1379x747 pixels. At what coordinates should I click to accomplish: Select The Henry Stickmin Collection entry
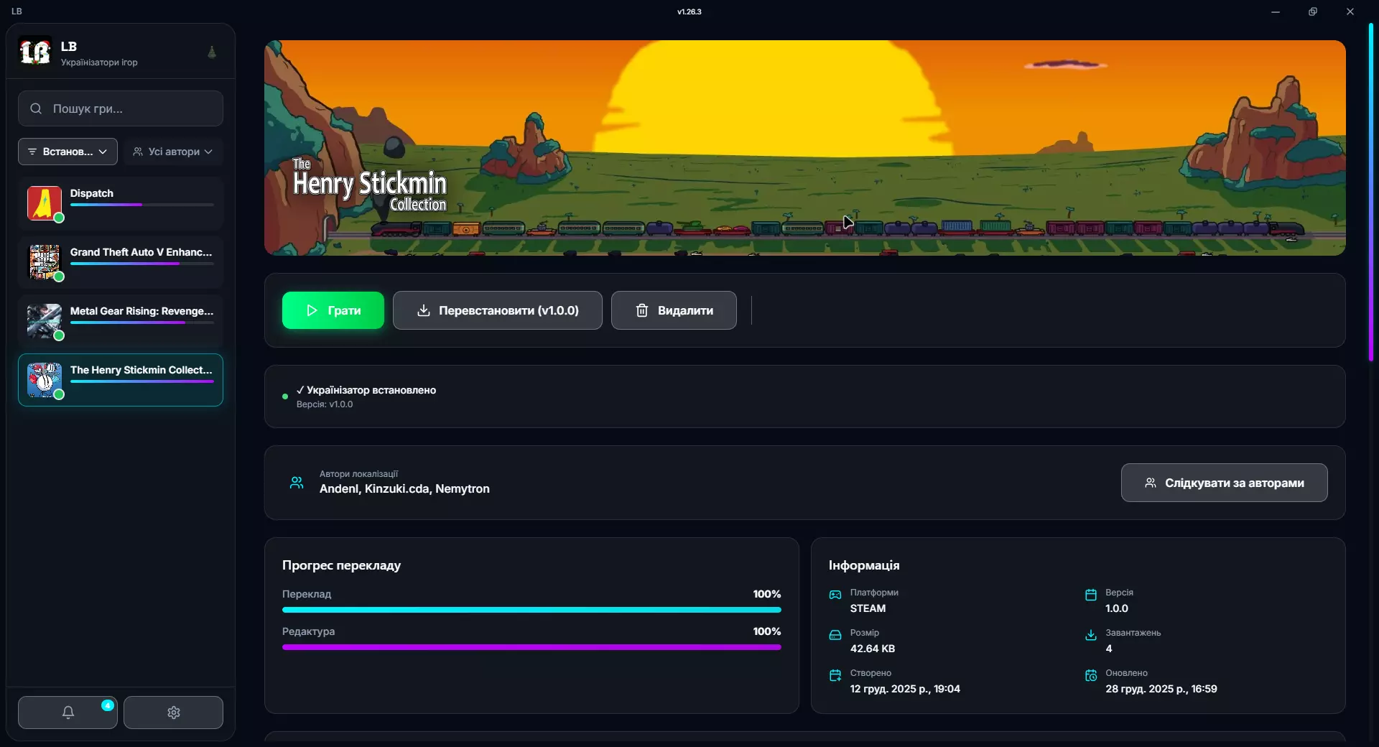point(121,380)
